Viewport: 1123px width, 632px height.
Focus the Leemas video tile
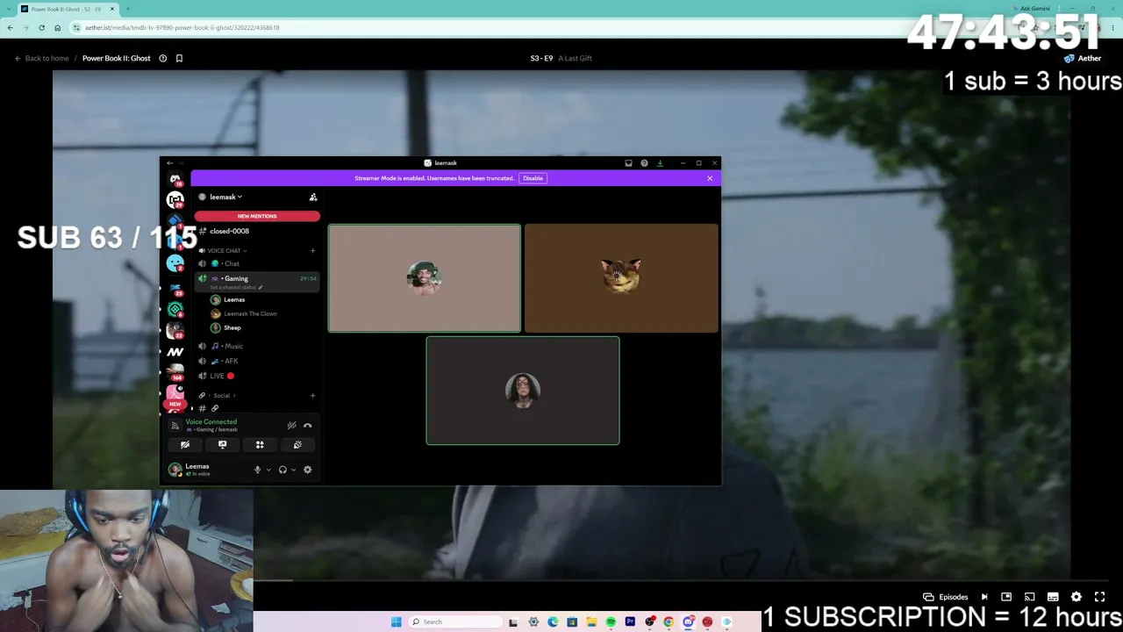pyautogui.click(x=425, y=278)
